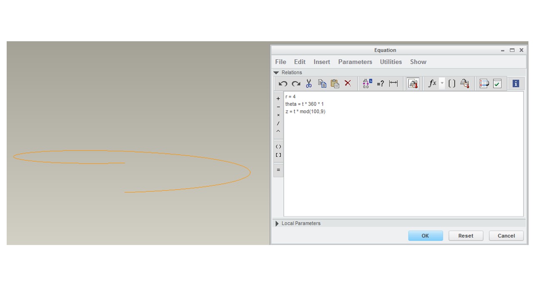The image size is (533, 300).
Task: Open the Parameters menu
Action: click(355, 62)
